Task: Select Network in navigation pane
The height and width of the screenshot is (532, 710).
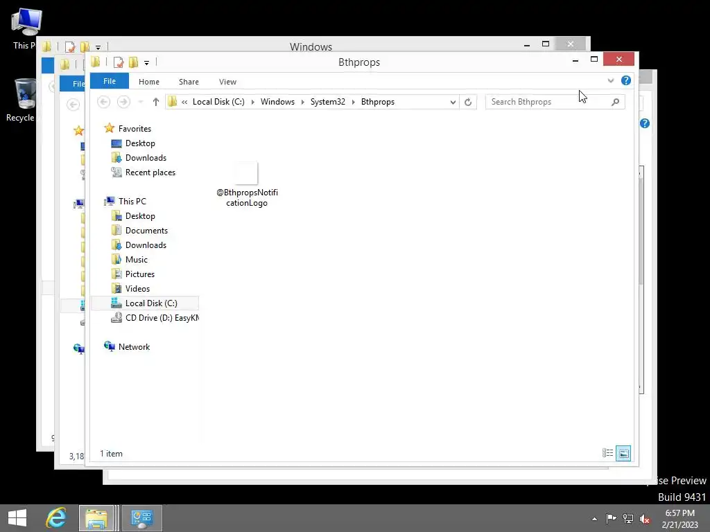Action: (x=134, y=347)
